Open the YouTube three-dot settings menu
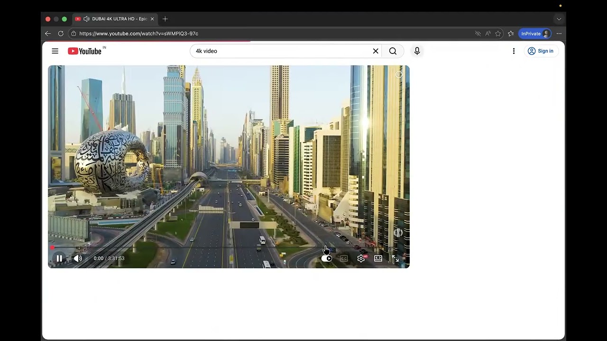This screenshot has height=341, width=607. click(x=514, y=51)
